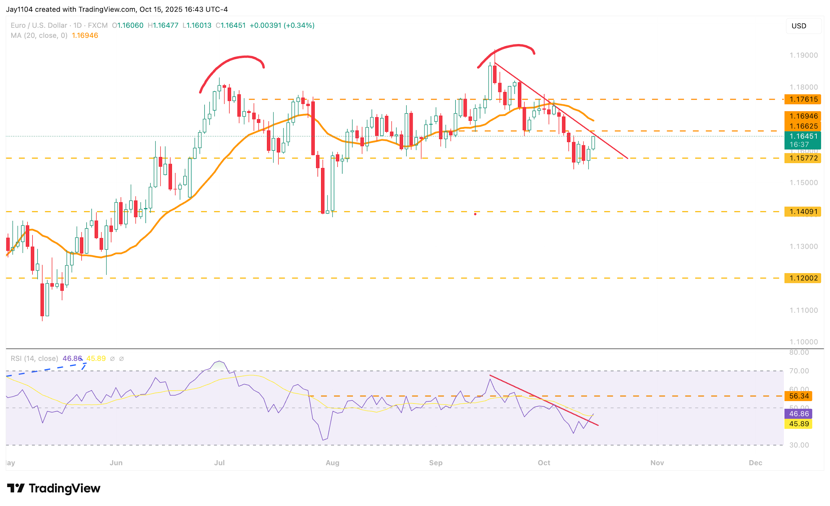The image size is (830, 506).
Task: Click the first empty-set symbol in RSI legend
Action: (x=113, y=359)
